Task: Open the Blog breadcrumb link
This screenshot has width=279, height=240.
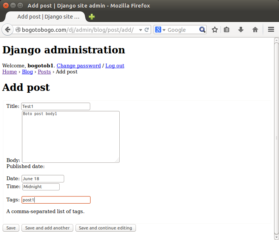Action: 28,72
